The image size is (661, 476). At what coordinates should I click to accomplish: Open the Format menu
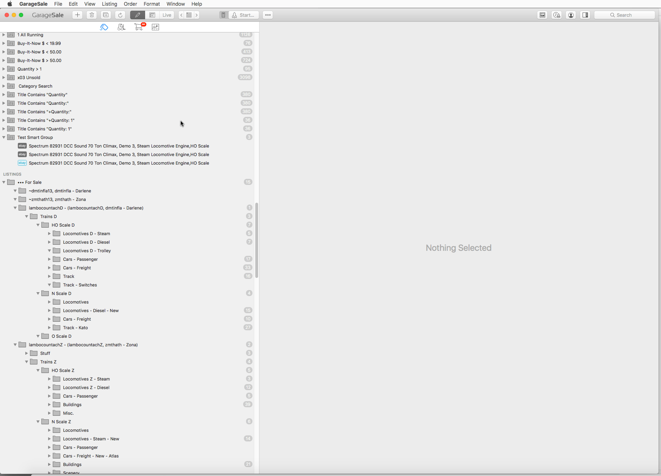tap(152, 4)
